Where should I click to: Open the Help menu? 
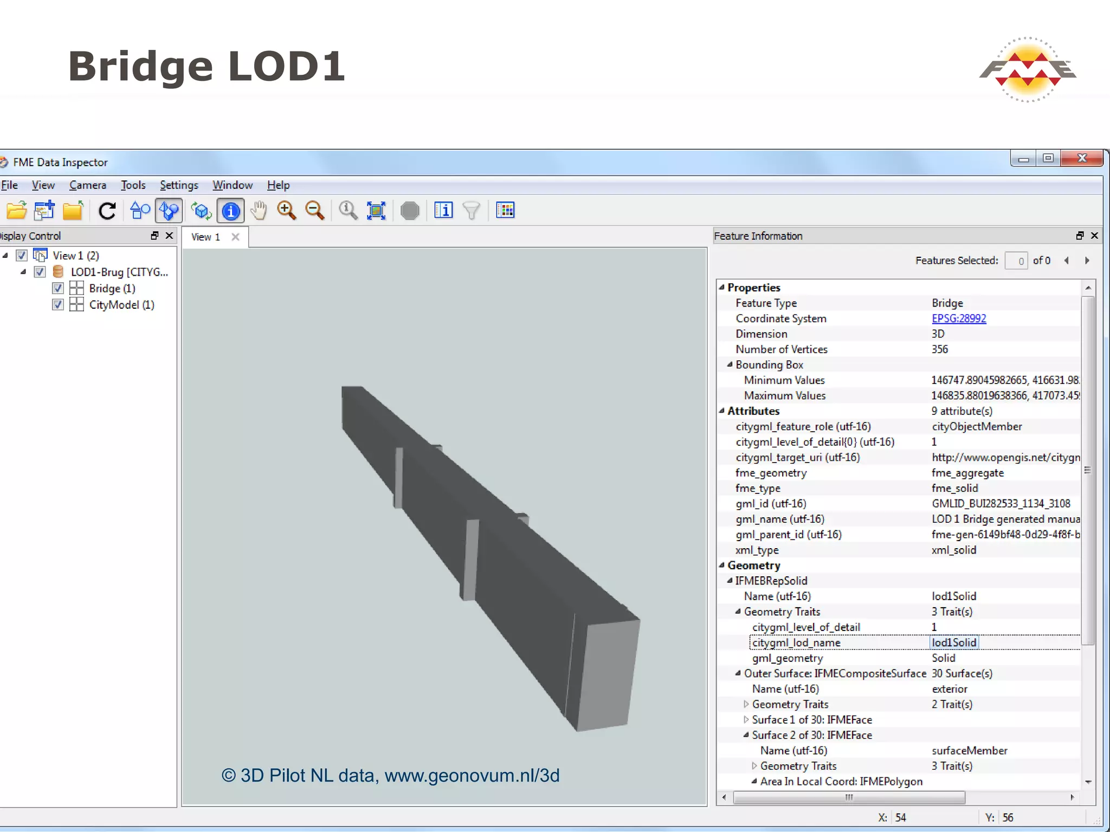279,185
